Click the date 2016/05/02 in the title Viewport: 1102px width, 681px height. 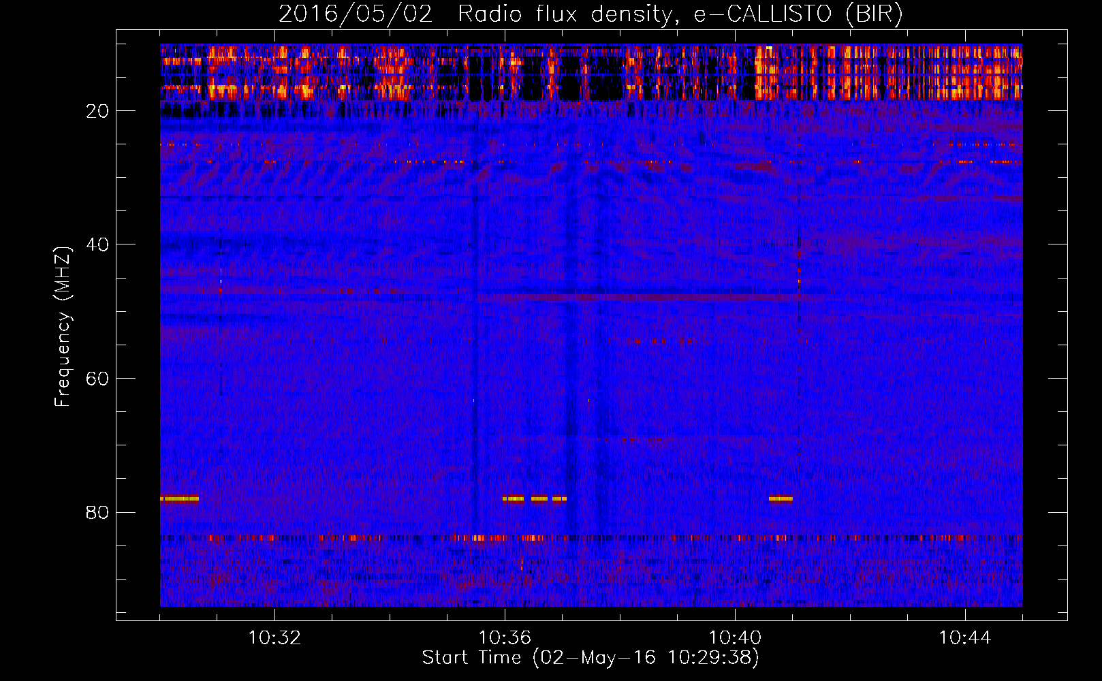coord(356,14)
